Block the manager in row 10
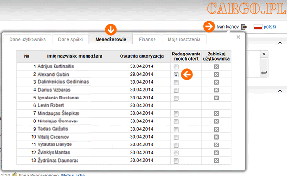Image resolution: width=287 pixels, height=176 pixels. click(216, 137)
